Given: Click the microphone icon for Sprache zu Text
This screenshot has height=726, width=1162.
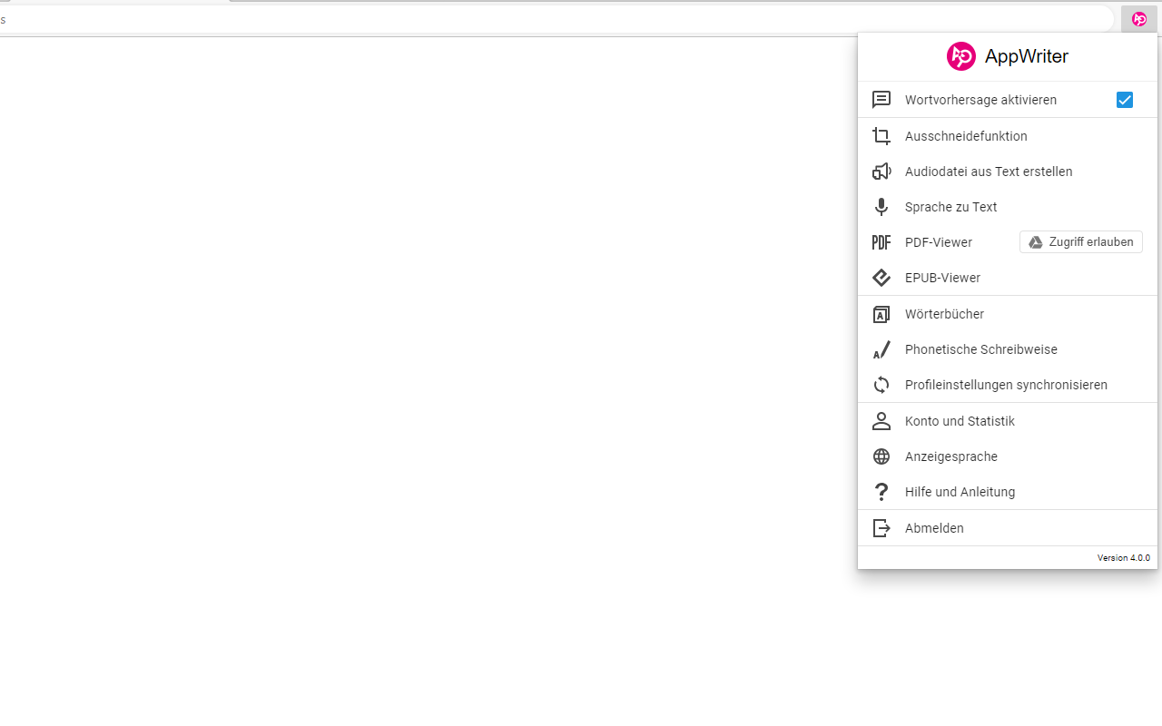Looking at the screenshot, I should tap(881, 207).
